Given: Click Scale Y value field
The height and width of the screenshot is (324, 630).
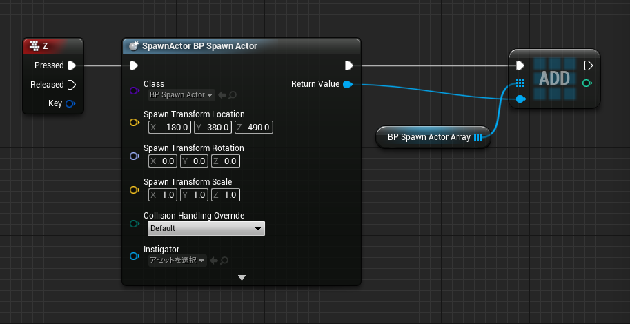Looking at the screenshot, I should click(x=194, y=195).
